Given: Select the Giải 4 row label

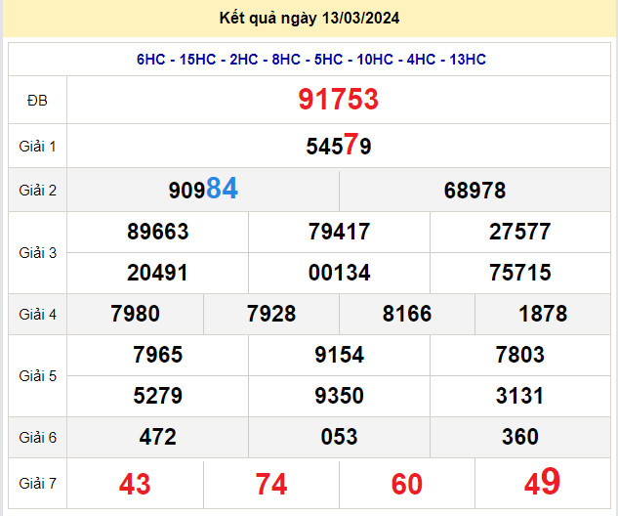Looking at the screenshot, I should pyautogui.click(x=37, y=315).
